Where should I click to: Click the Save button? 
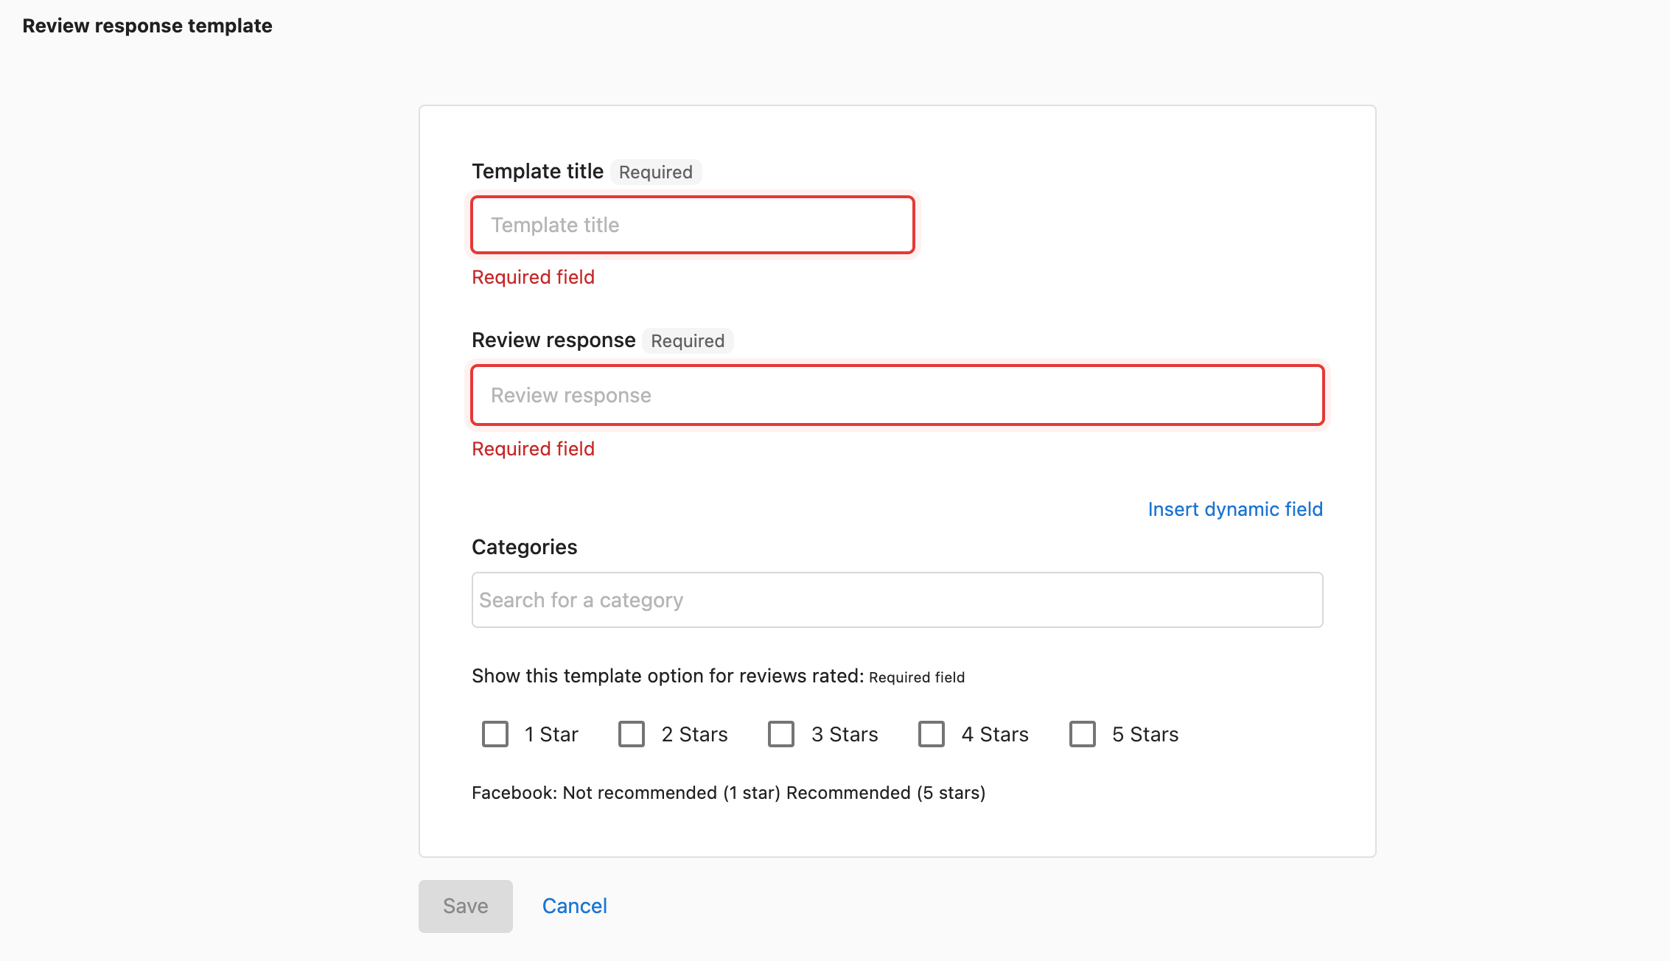coord(466,906)
